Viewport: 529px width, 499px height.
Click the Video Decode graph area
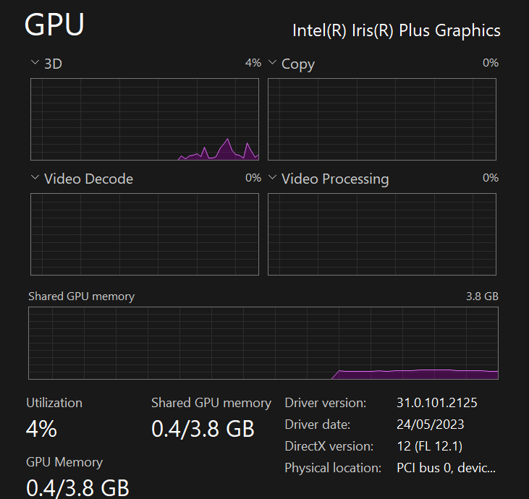click(145, 234)
